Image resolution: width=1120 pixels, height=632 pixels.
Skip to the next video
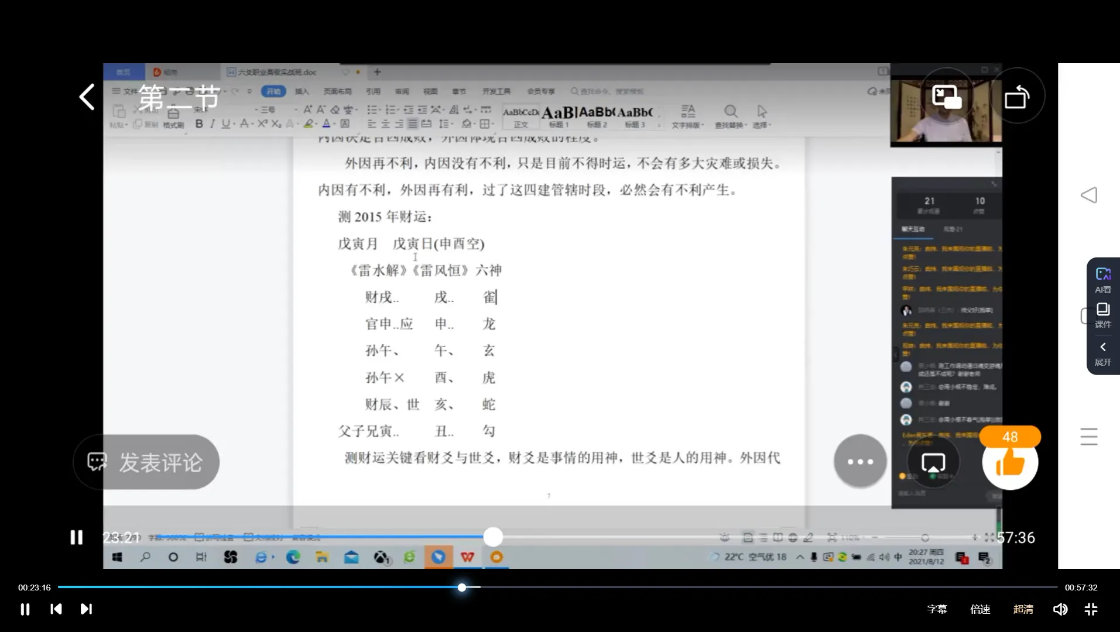point(86,609)
